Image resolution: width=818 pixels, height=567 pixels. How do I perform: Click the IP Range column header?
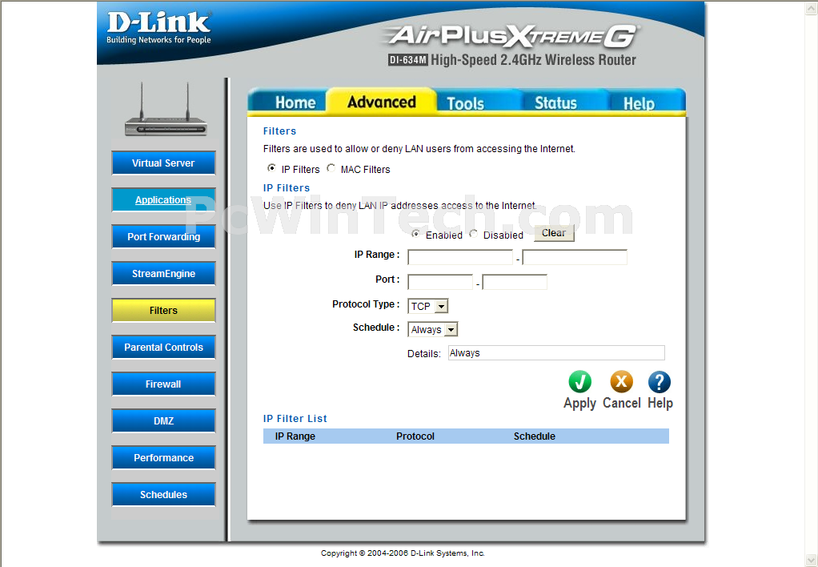tap(295, 436)
